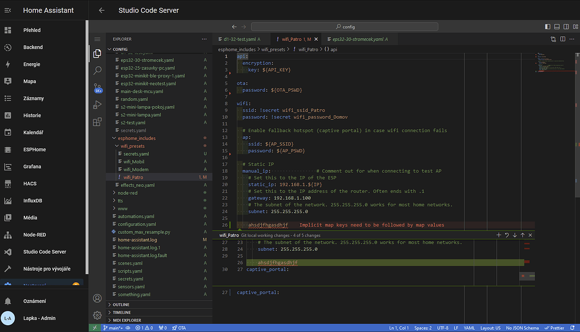
Task: Click the OTA status bar item
Action: (x=180, y=328)
